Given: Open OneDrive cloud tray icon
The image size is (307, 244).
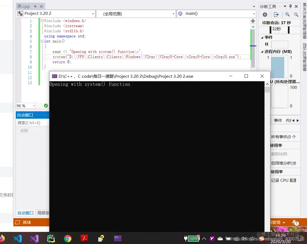Looking at the screenshot, I should pos(220,239).
